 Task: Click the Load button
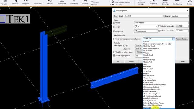point(121,16)
